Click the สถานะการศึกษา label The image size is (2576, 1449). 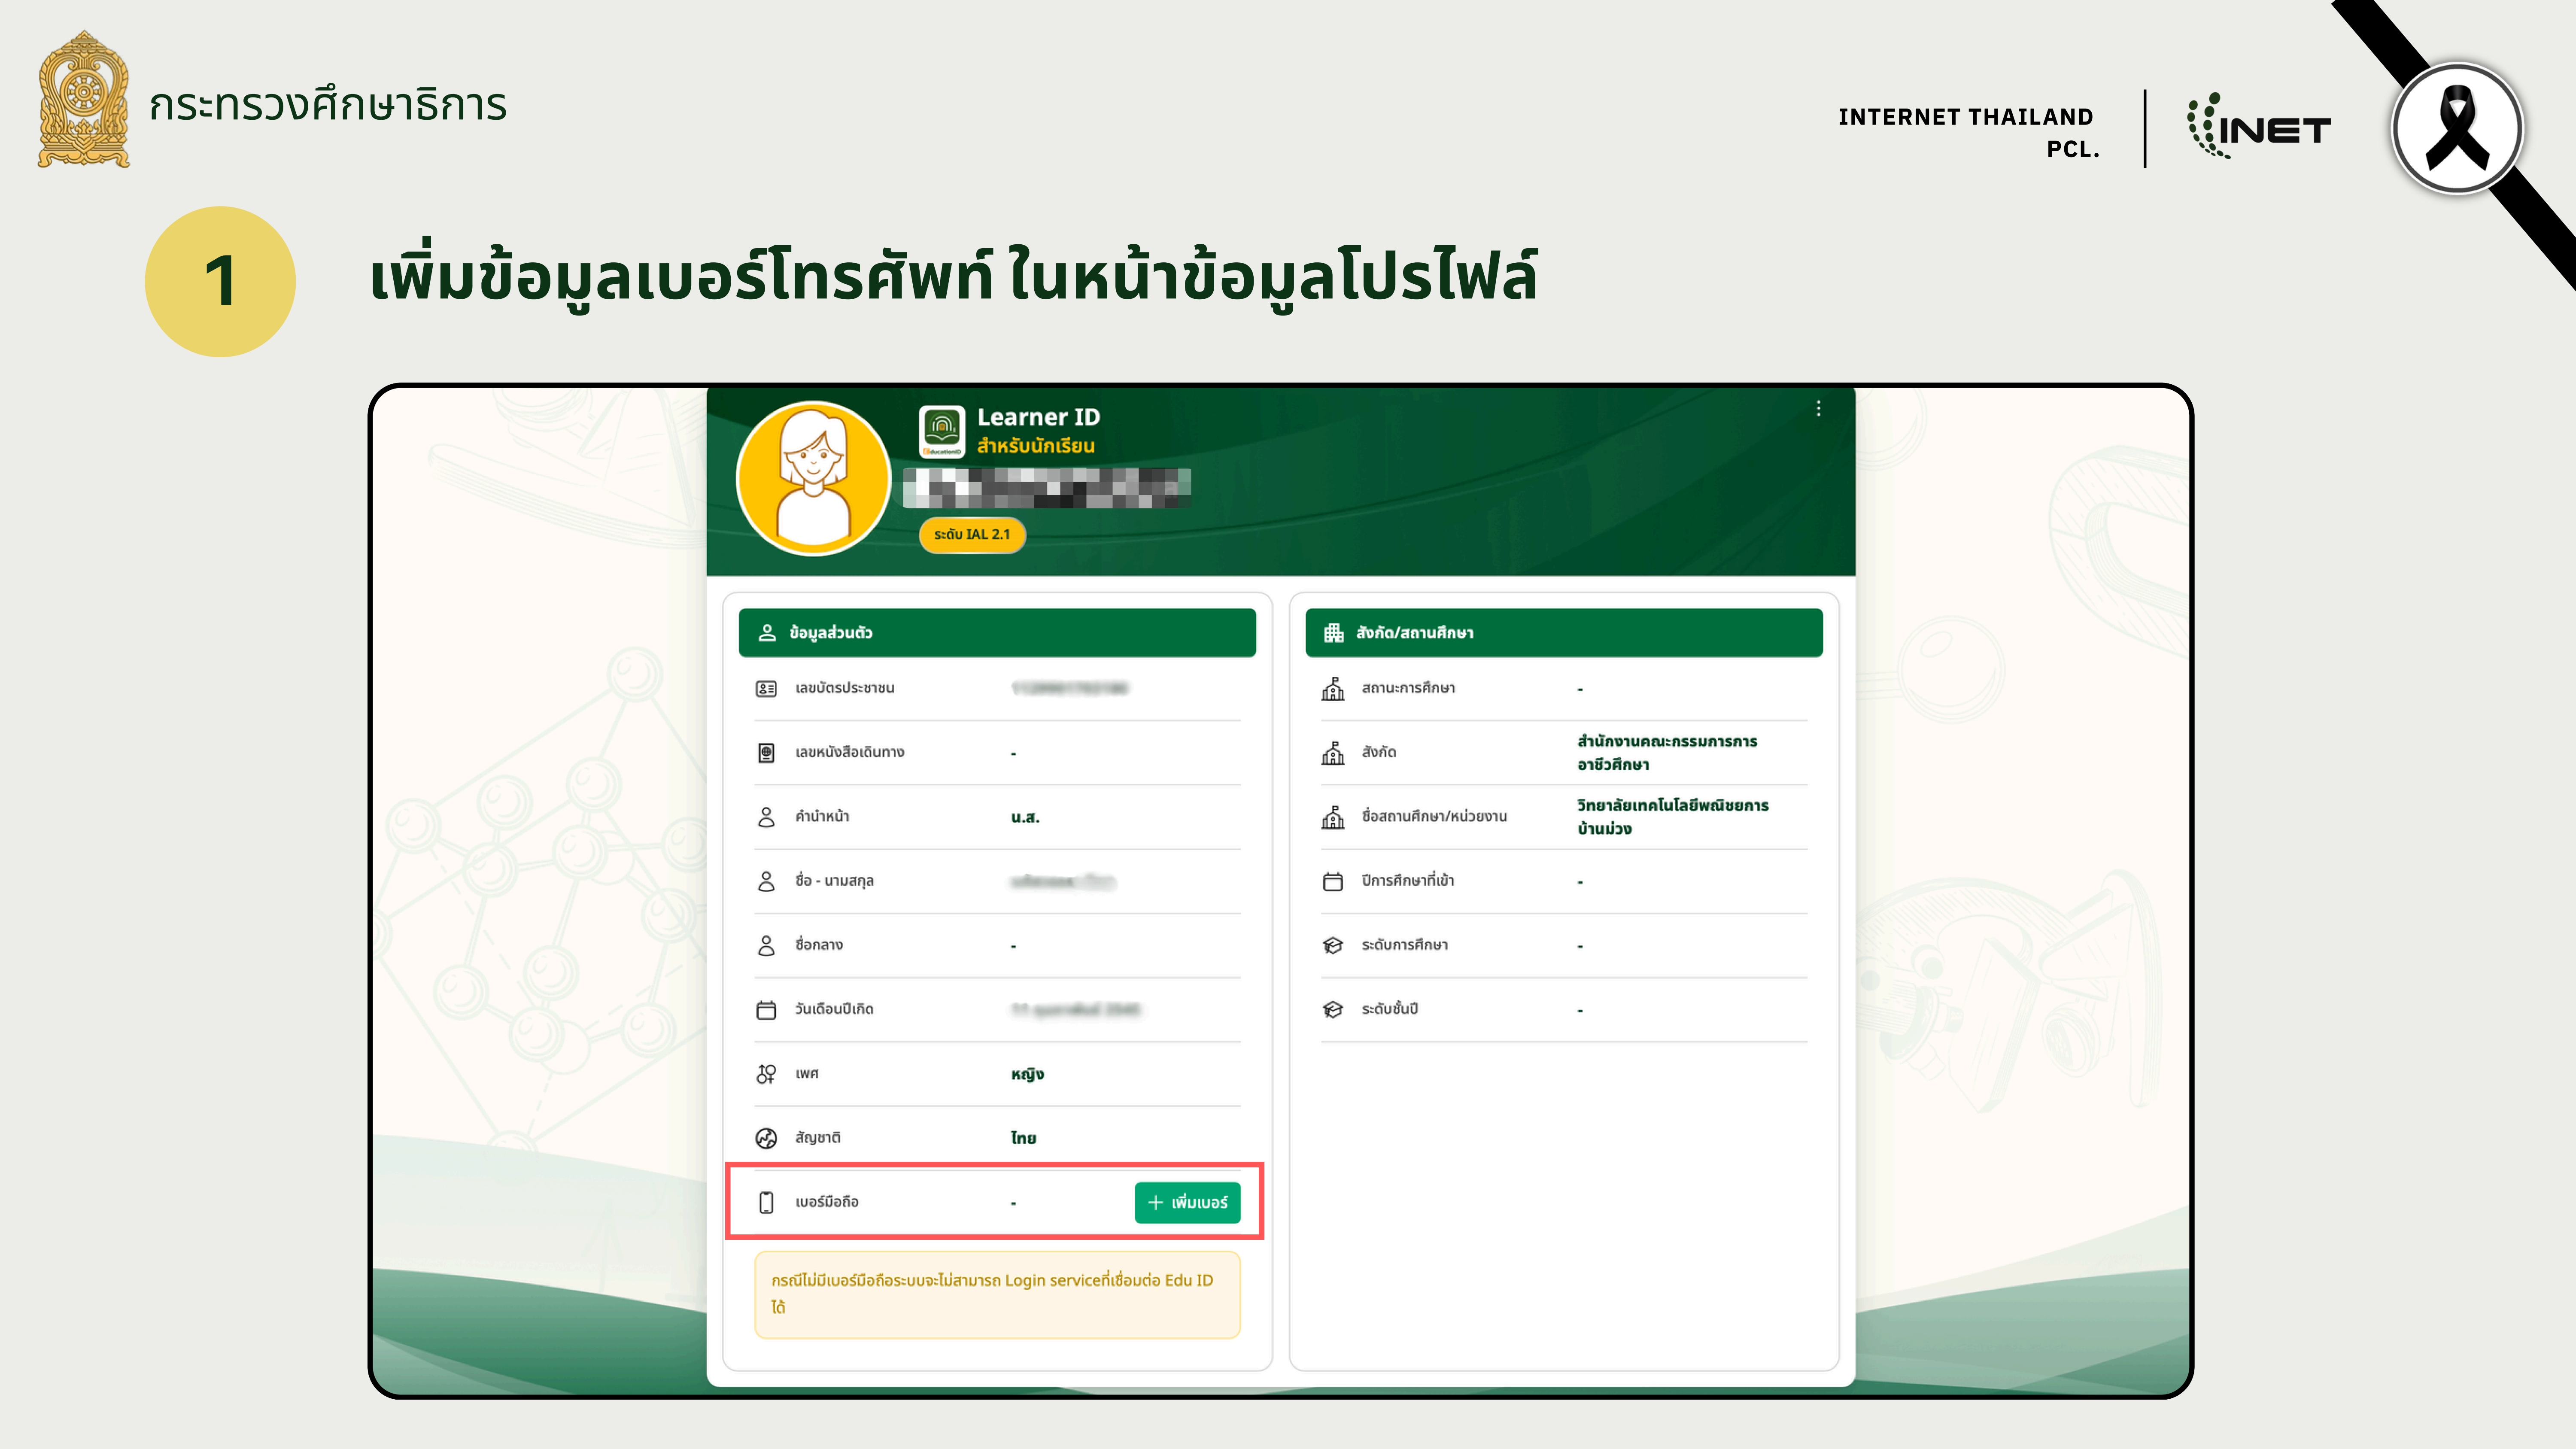click(x=1408, y=688)
